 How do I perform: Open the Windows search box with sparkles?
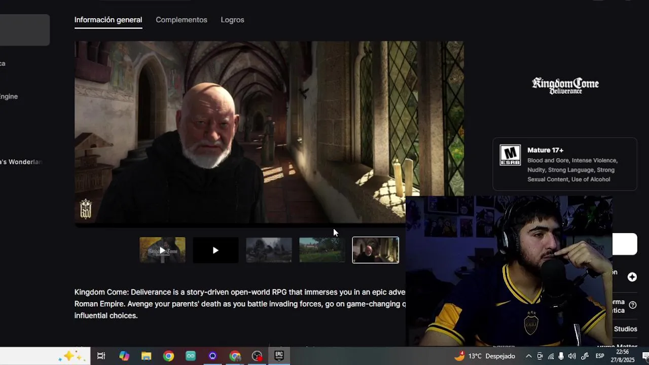[x=45, y=356]
